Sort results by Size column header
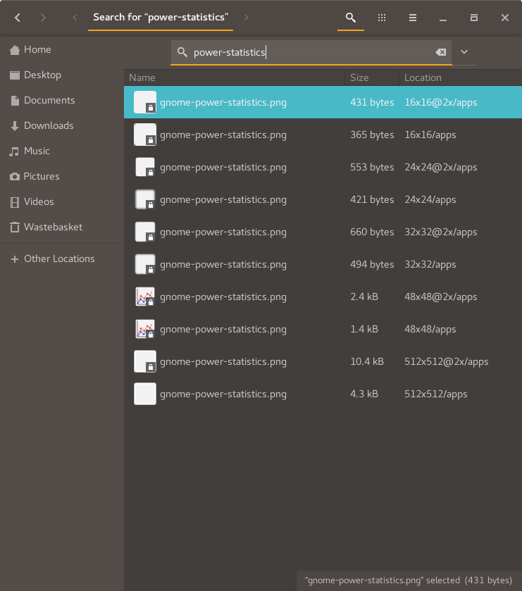The height and width of the screenshot is (591, 522). coord(372,77)
